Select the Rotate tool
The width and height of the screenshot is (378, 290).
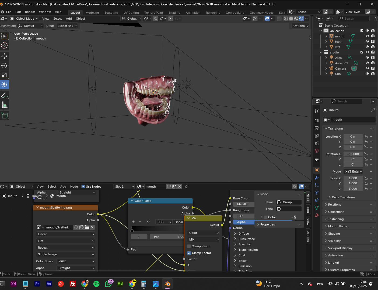click(4, 65)
